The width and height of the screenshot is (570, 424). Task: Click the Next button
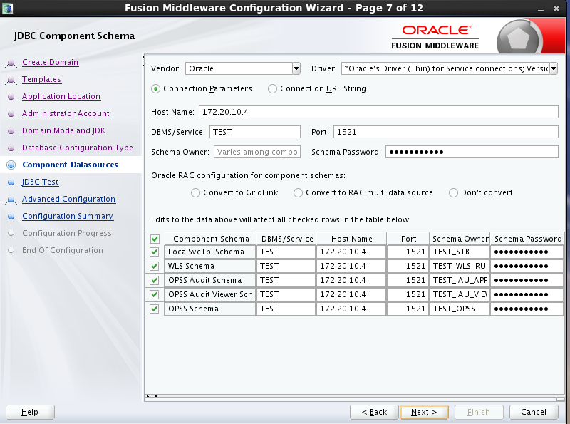click(424, 412)
